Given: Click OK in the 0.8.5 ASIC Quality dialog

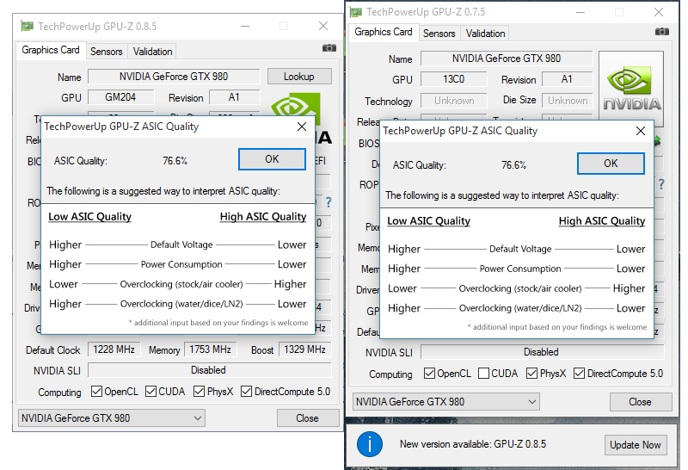Looking at the screenshot, I should click(x=272, y=159).
